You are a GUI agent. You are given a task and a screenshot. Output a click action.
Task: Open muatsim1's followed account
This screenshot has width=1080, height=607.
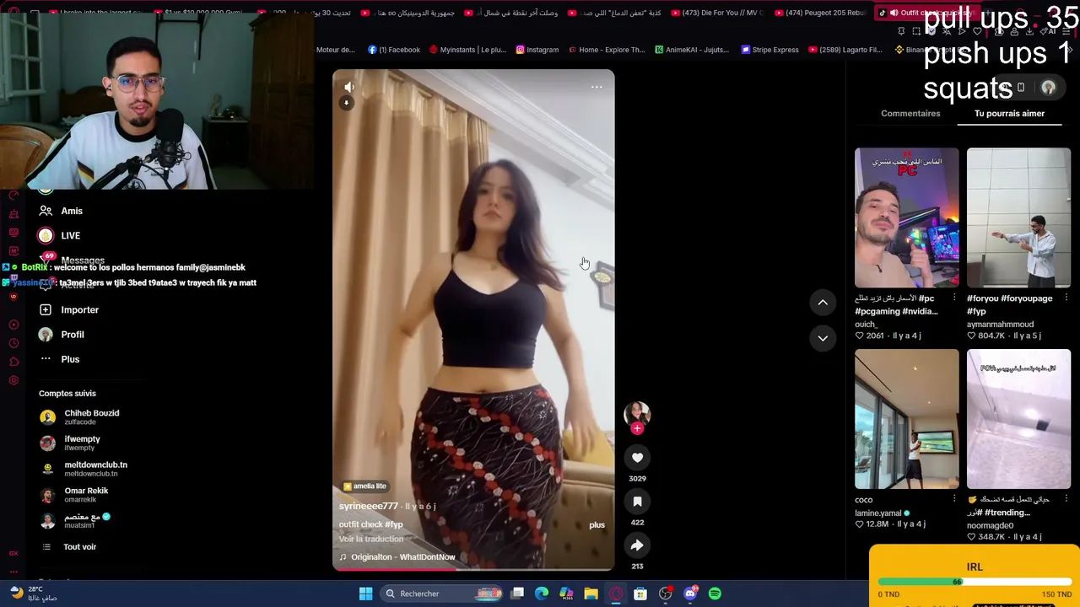[x=75, y=521]
